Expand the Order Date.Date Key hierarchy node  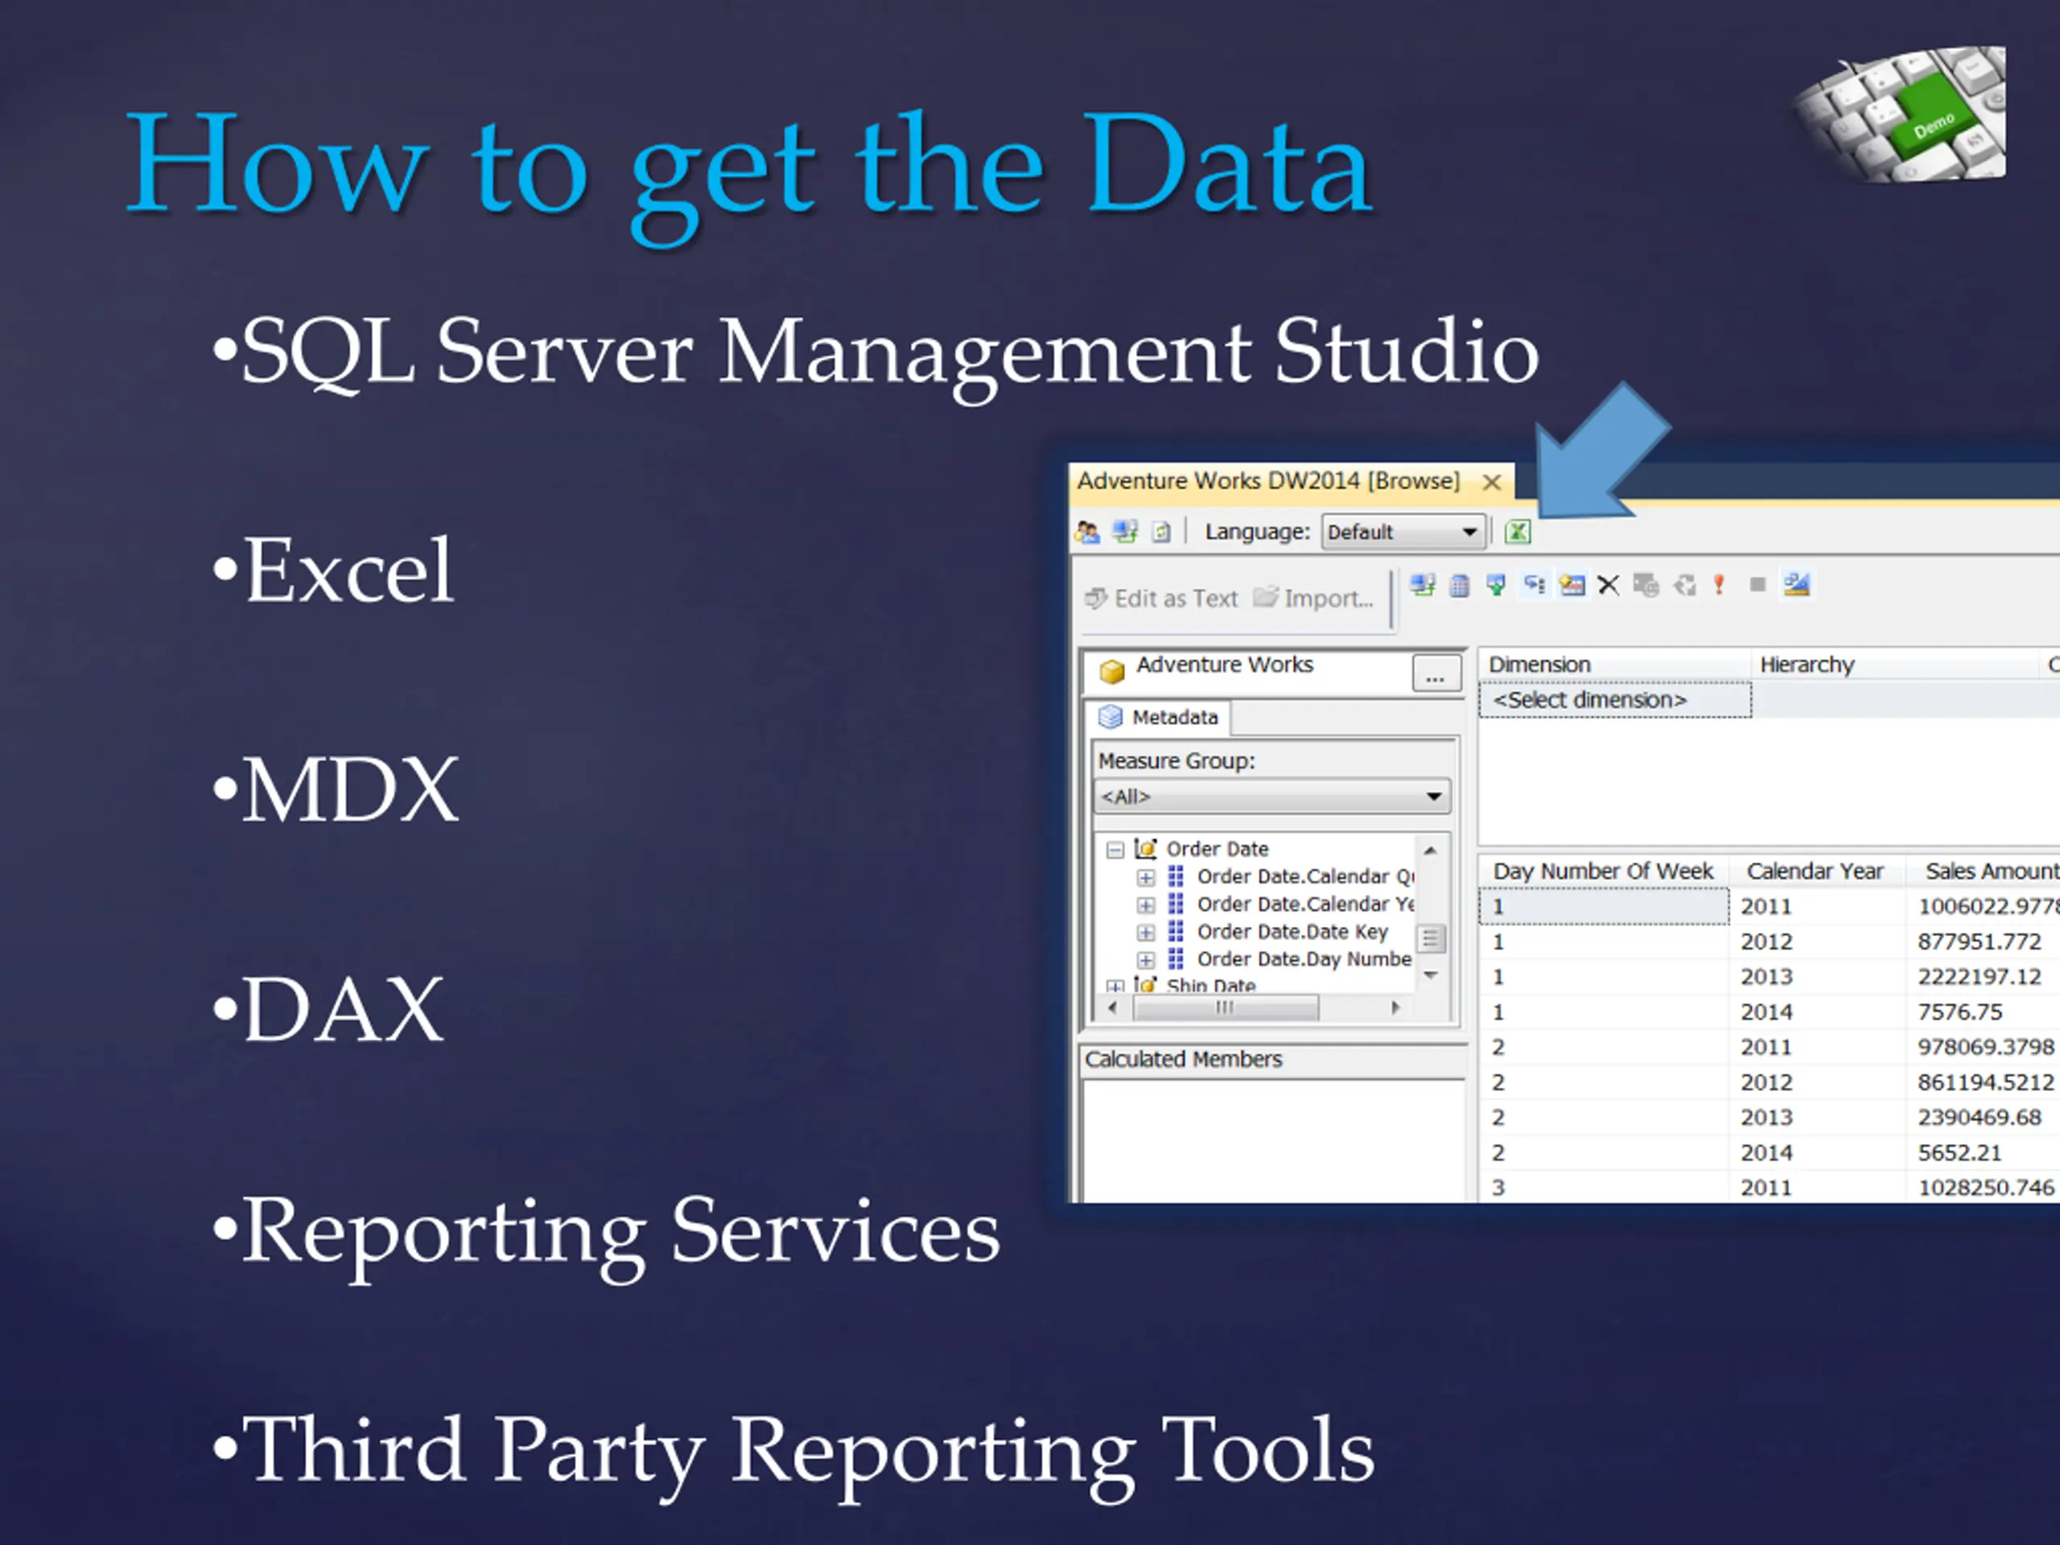pos(1146,932)
